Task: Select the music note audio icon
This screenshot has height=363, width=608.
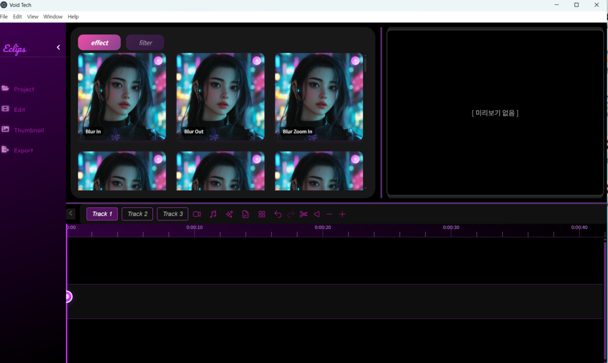Action: 213,214
